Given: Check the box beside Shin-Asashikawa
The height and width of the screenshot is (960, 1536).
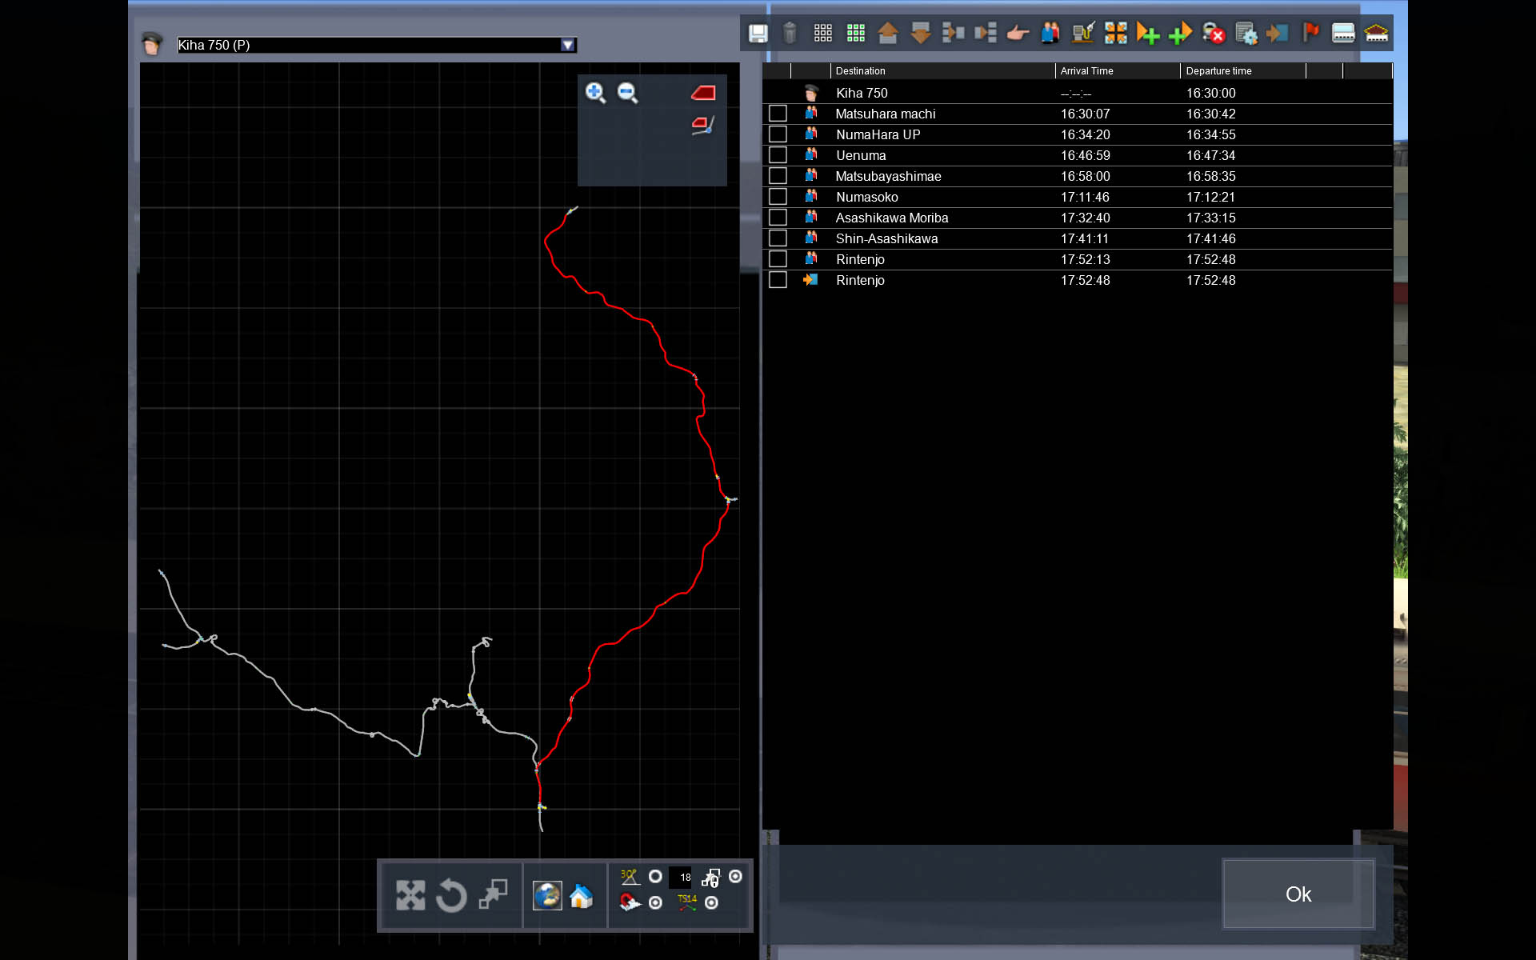Looking at the screenshot, I should pyautogui.click(x=778, y=238).
